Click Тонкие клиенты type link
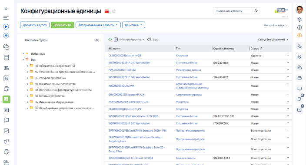The image size is (306, 165). 186,158
